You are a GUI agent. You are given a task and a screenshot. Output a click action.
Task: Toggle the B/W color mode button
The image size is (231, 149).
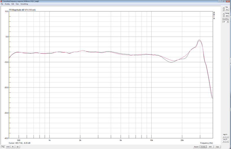pyautogui.click(x=210, y=147)
